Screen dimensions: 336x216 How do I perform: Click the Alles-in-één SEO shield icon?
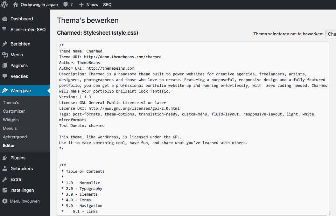pos(4,29)
